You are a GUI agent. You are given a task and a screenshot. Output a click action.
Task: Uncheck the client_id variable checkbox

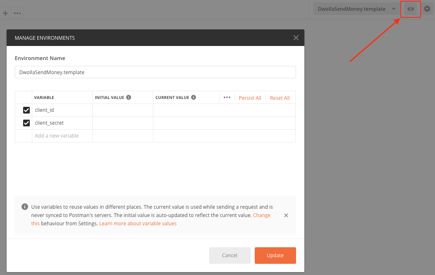click(26, 110)
